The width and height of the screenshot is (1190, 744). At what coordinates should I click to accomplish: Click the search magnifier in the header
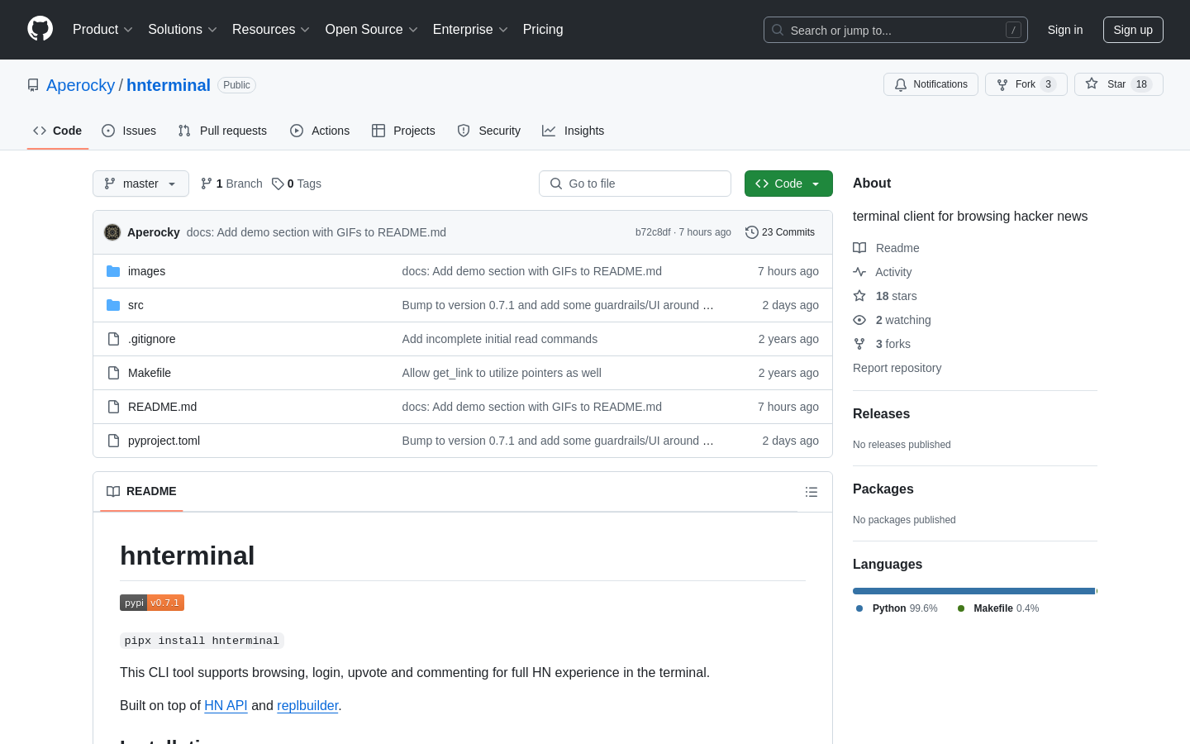(778, 30)
